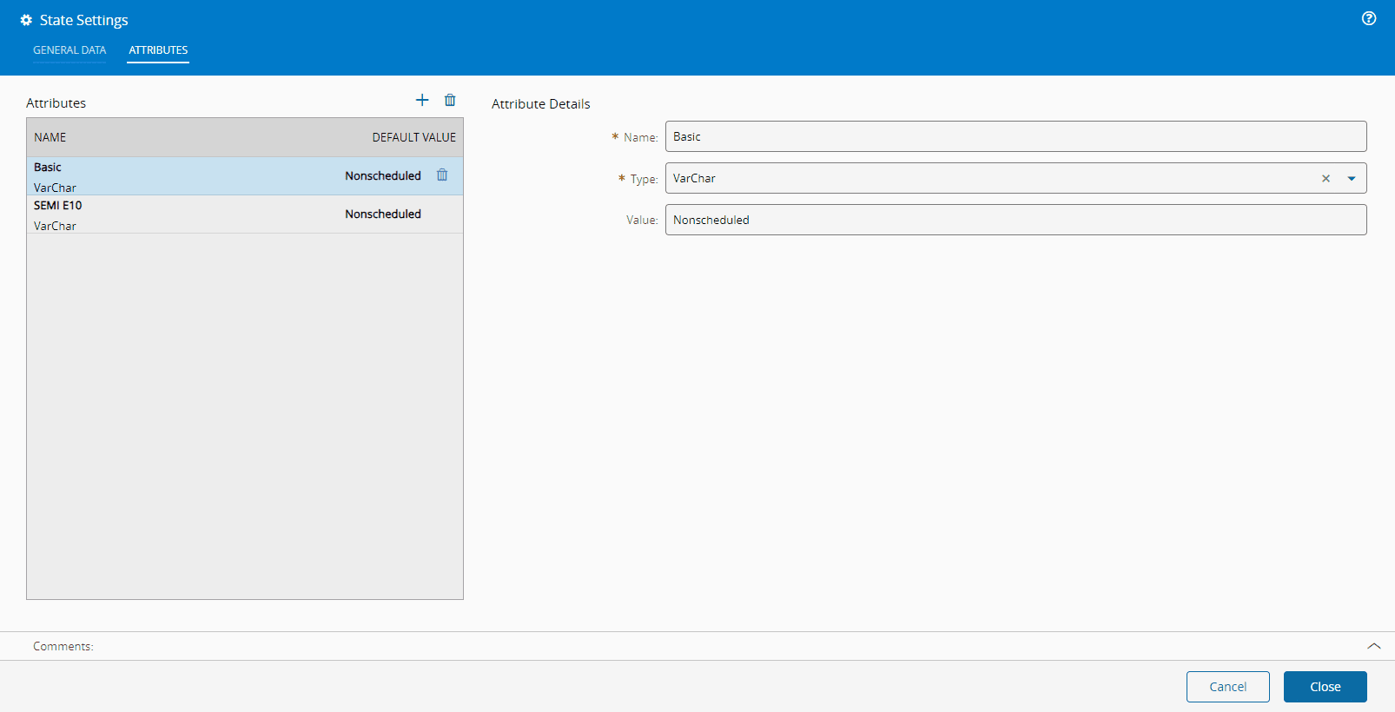
Task: Select the Basic attribute row name
Action: pyautogui.click(x=48, y=168)
